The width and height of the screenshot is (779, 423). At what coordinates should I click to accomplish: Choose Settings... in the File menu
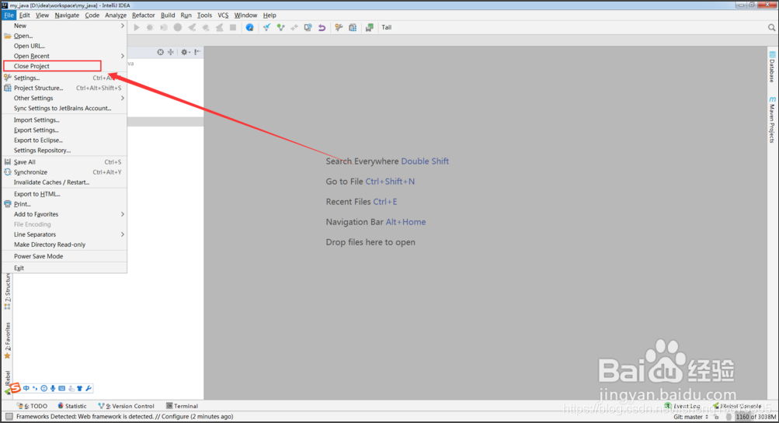click(64, 78)
